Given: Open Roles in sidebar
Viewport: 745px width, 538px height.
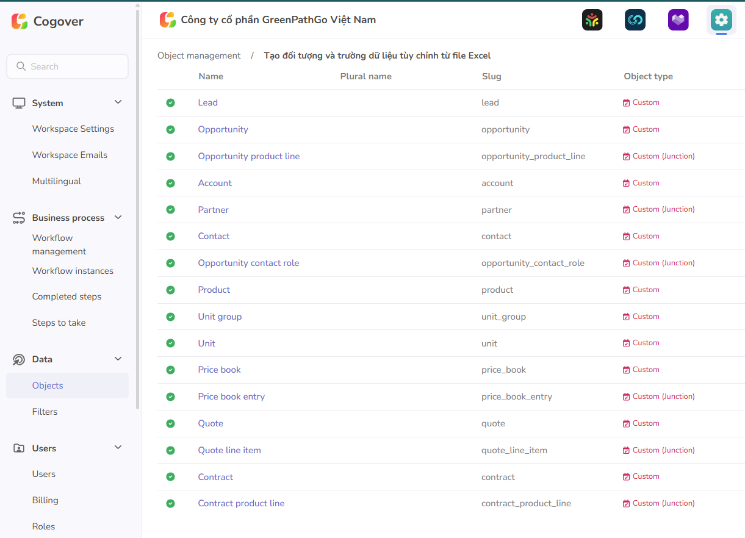Looking at the screenshot, I should tap(43, 526).
